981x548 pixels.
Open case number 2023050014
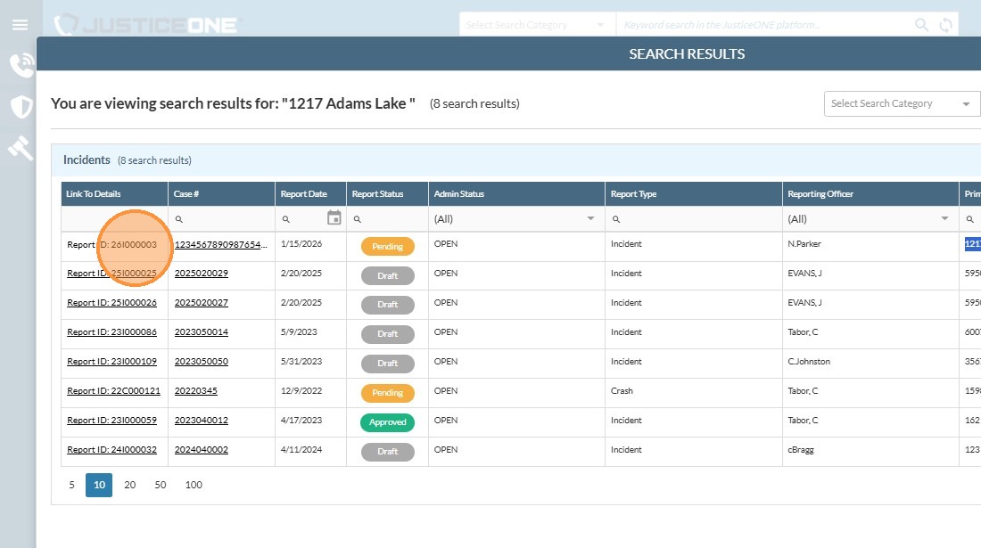click(202, 331)
